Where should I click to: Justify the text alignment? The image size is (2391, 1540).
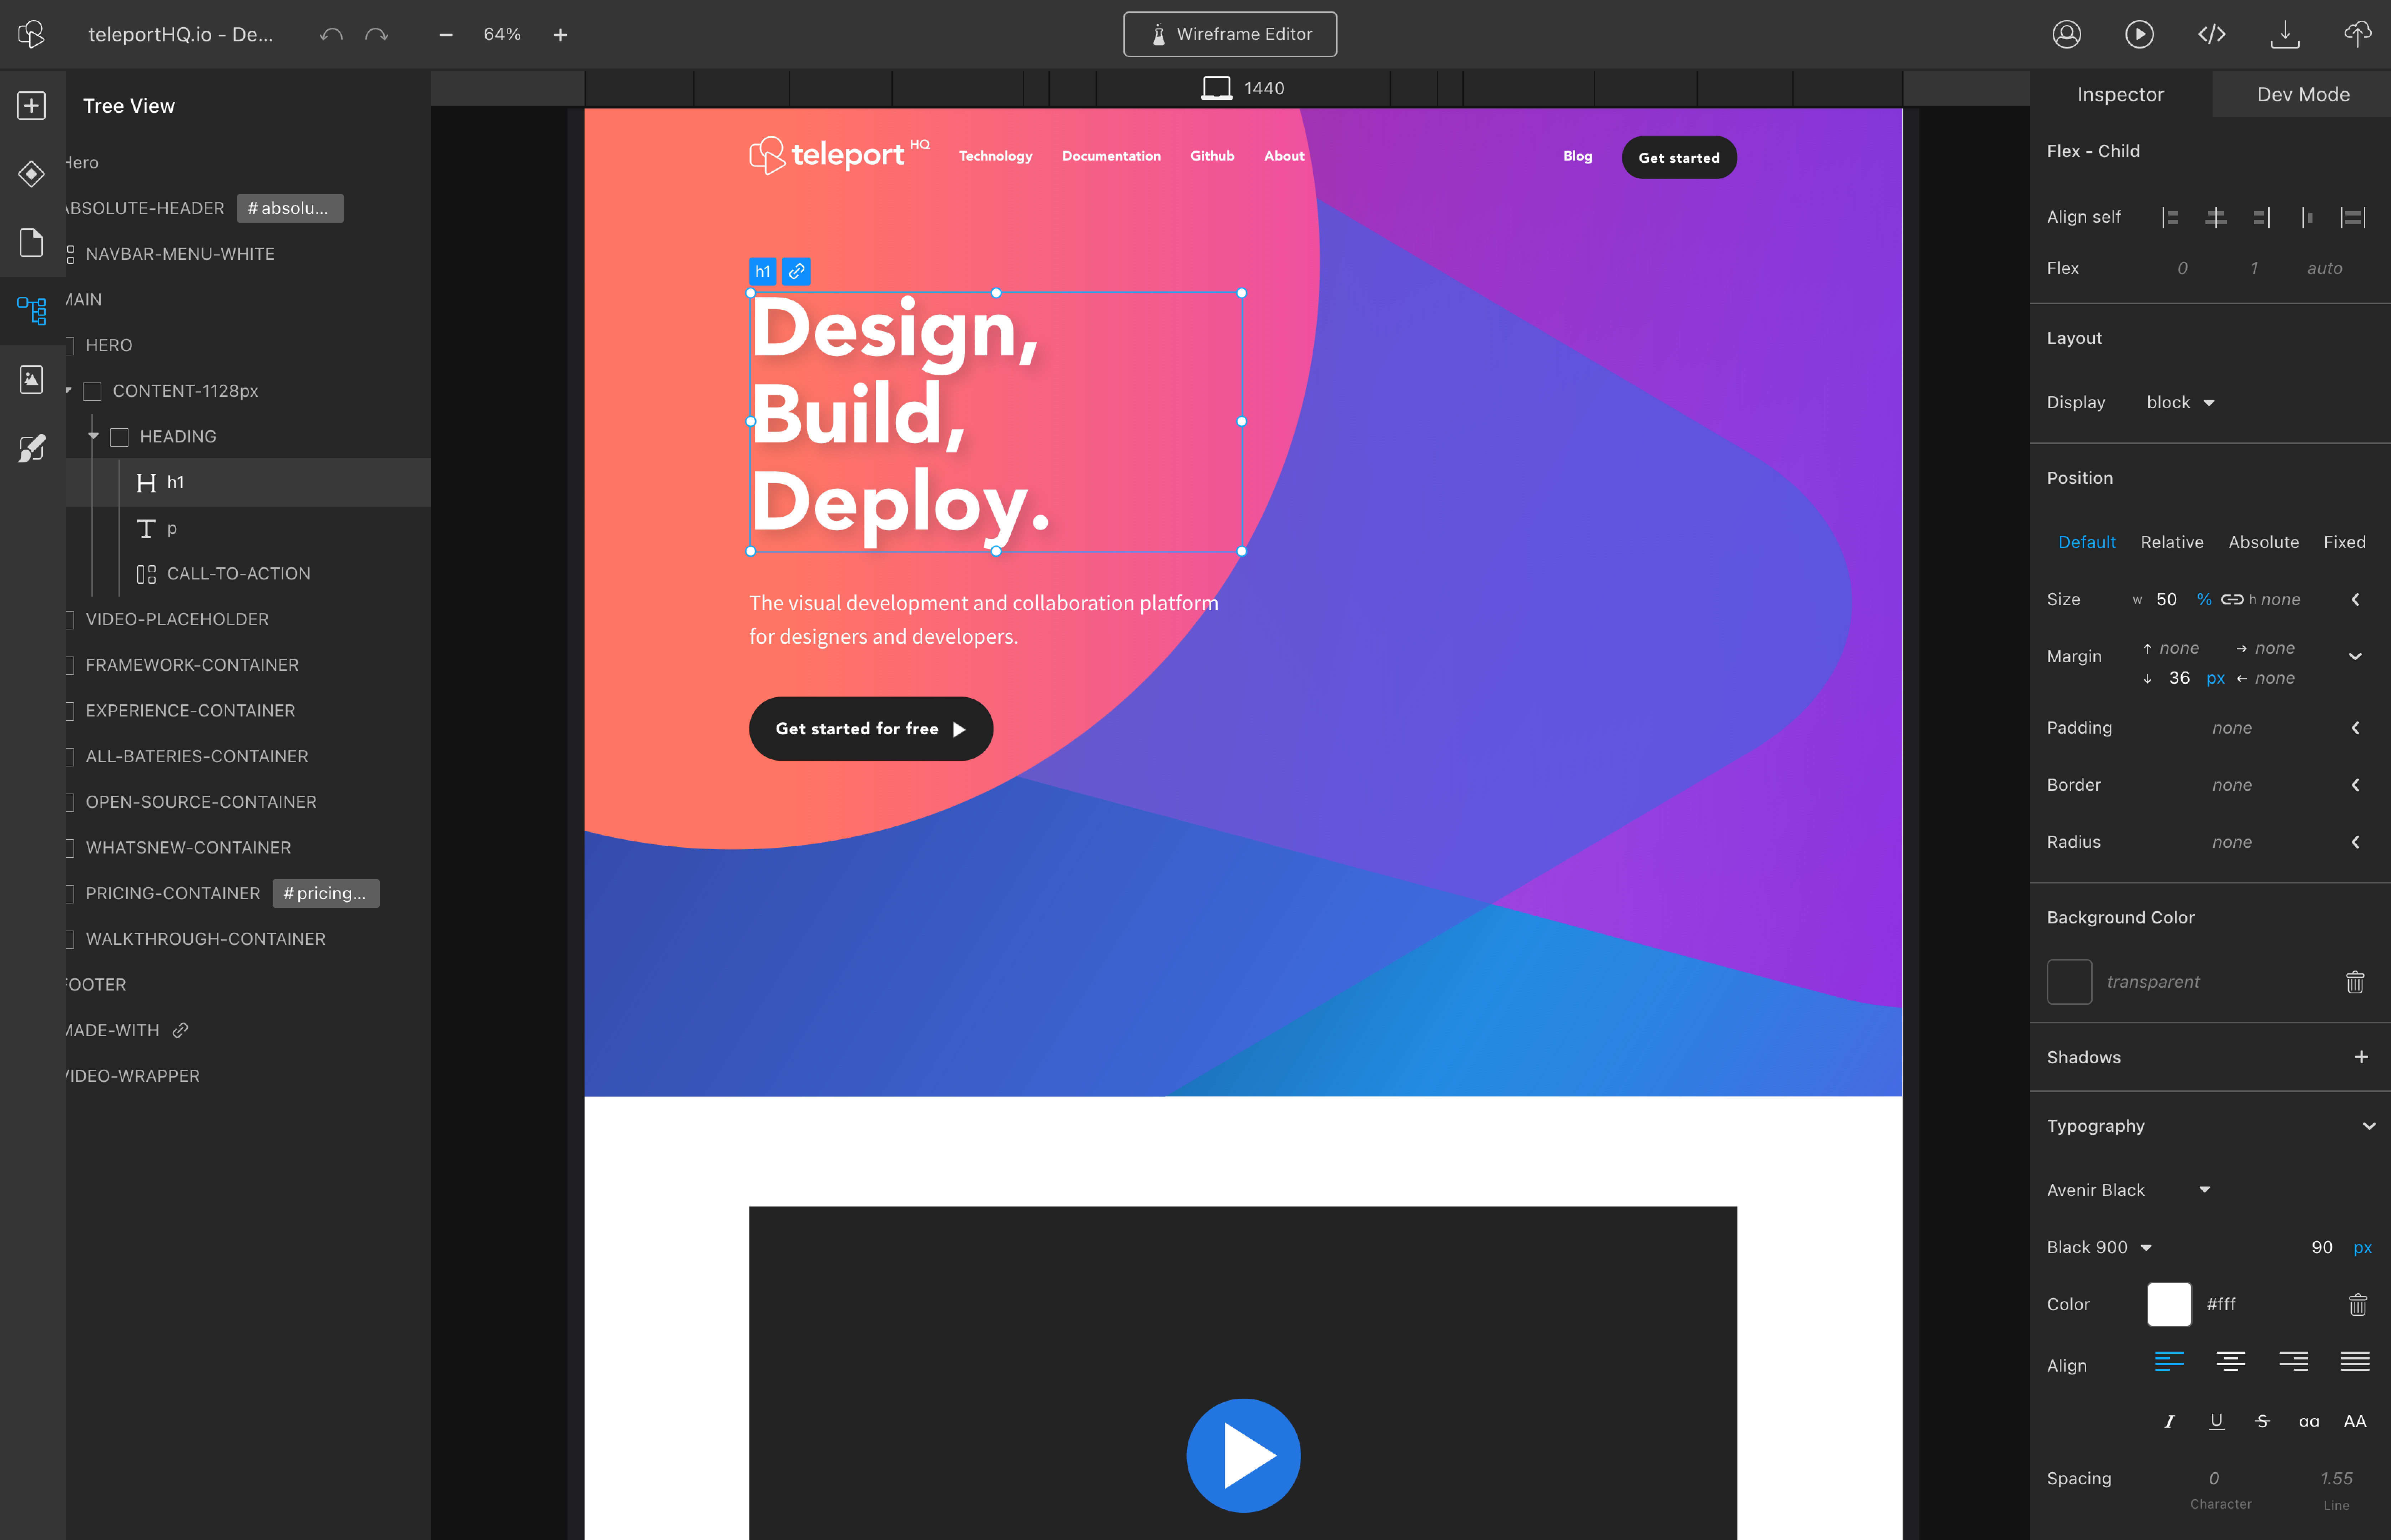pos(2355,1361)
